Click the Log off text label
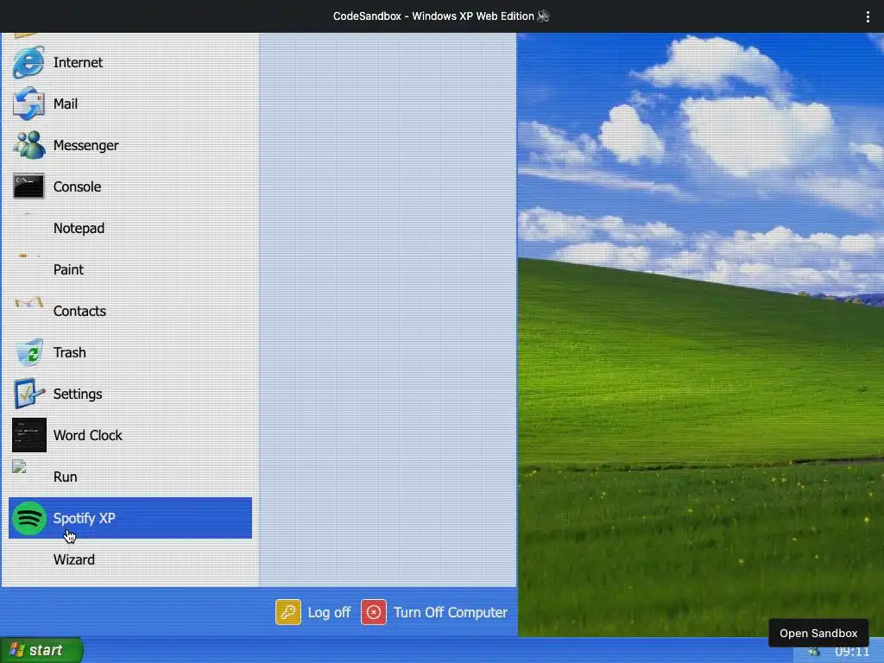This screenshot has height=663, width=884. (x=329, y=612)
